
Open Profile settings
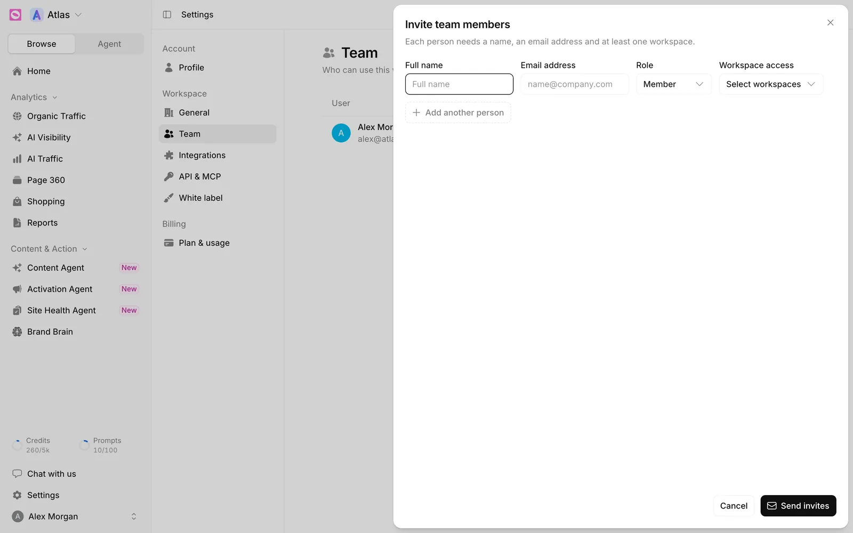[x=218, y=68]
